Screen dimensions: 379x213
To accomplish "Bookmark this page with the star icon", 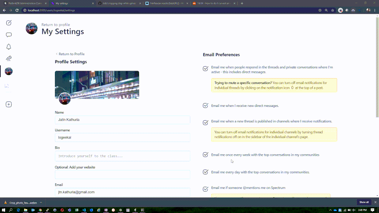I will point(332,10).
